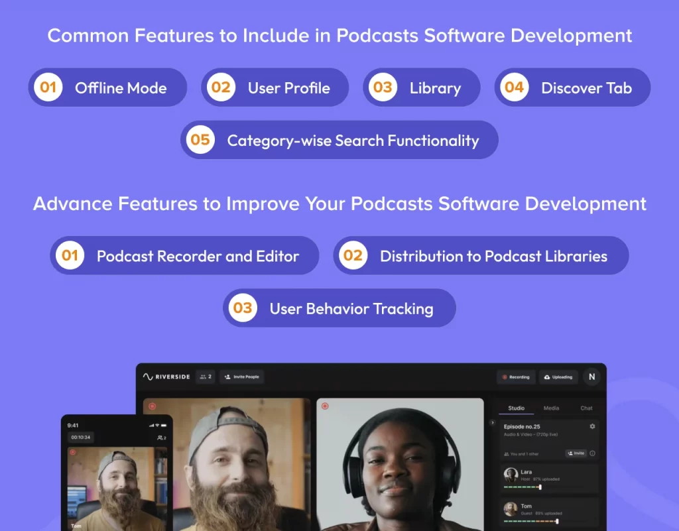The image size is (679, 531).
Task: Select the woman with headphones video tile
Action: point(400,464)
